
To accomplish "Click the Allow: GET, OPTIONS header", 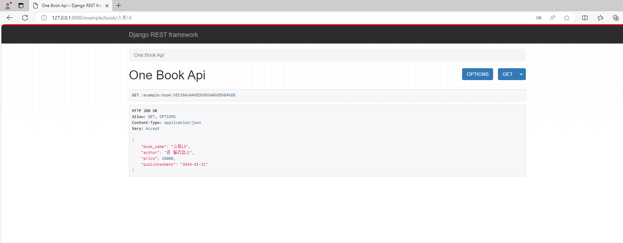I will click(154, 117).
